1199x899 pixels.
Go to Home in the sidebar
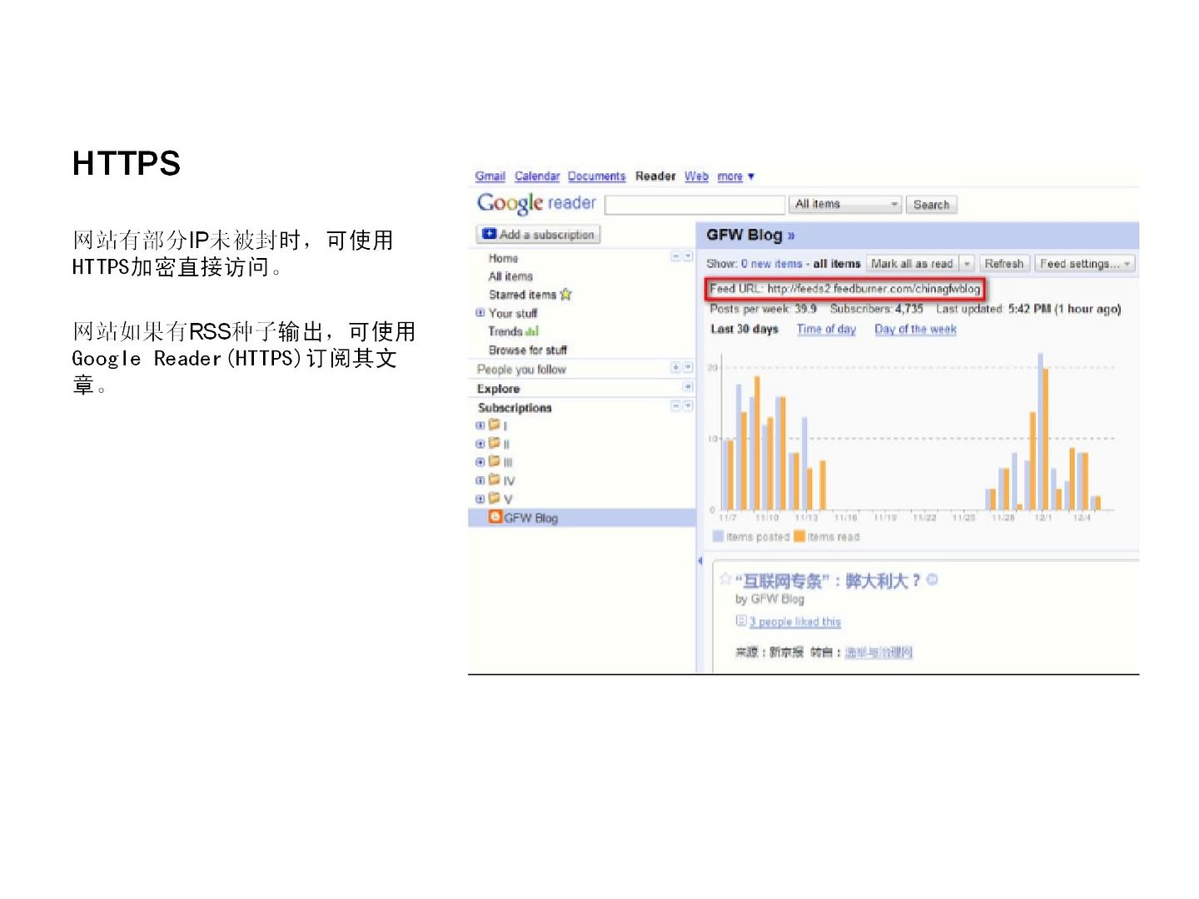point(503,259)
